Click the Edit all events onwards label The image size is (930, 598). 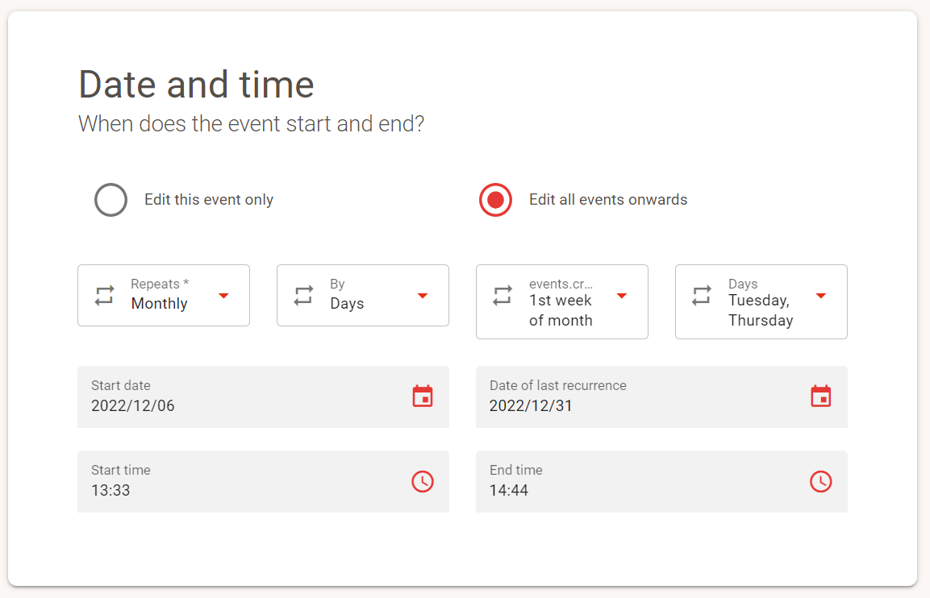click(x=608, y=200)
